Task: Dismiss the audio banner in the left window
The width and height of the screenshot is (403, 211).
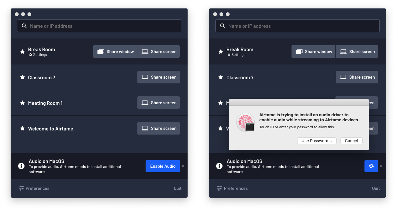Action: click(183, 166)
